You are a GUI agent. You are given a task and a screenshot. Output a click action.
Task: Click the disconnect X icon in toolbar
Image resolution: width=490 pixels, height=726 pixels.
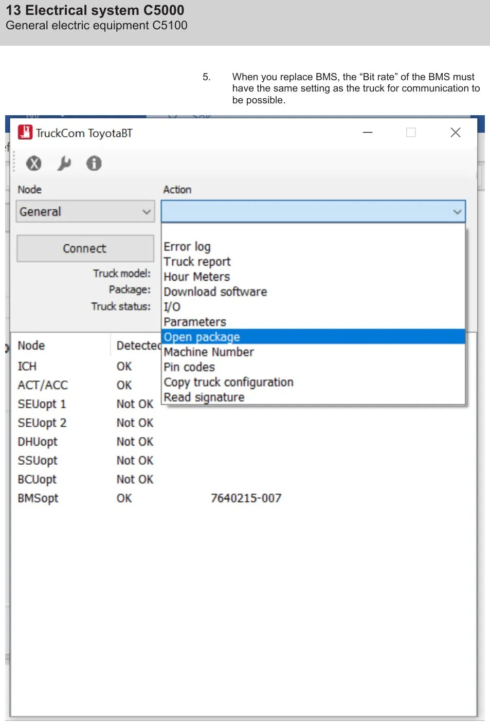click(34, 164)
